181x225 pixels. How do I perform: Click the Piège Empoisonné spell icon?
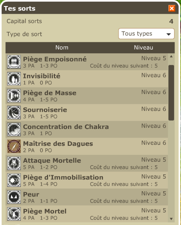[14, 62]
